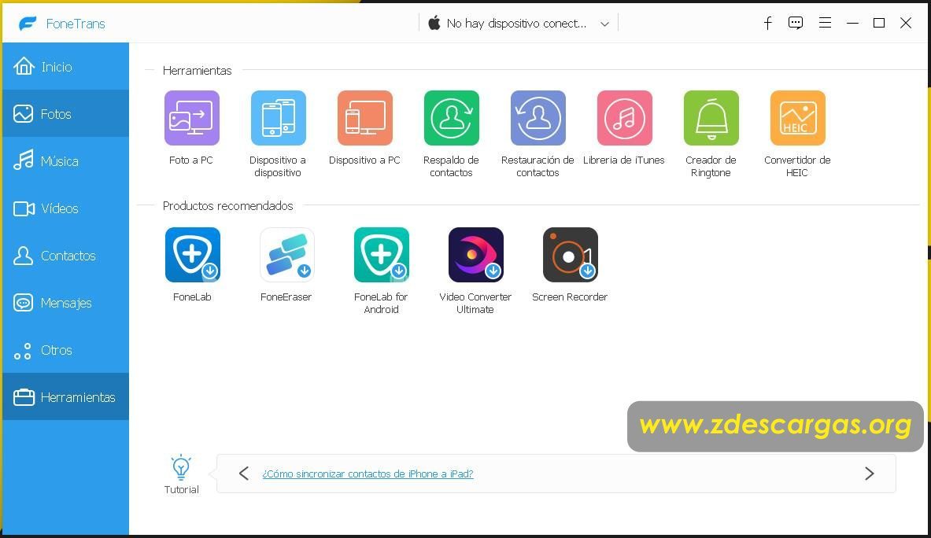Open the Otros section
This screenshot has height=538, width=931.
65,350
